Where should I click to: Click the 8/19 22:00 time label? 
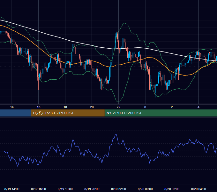click(x=118, y=189)
